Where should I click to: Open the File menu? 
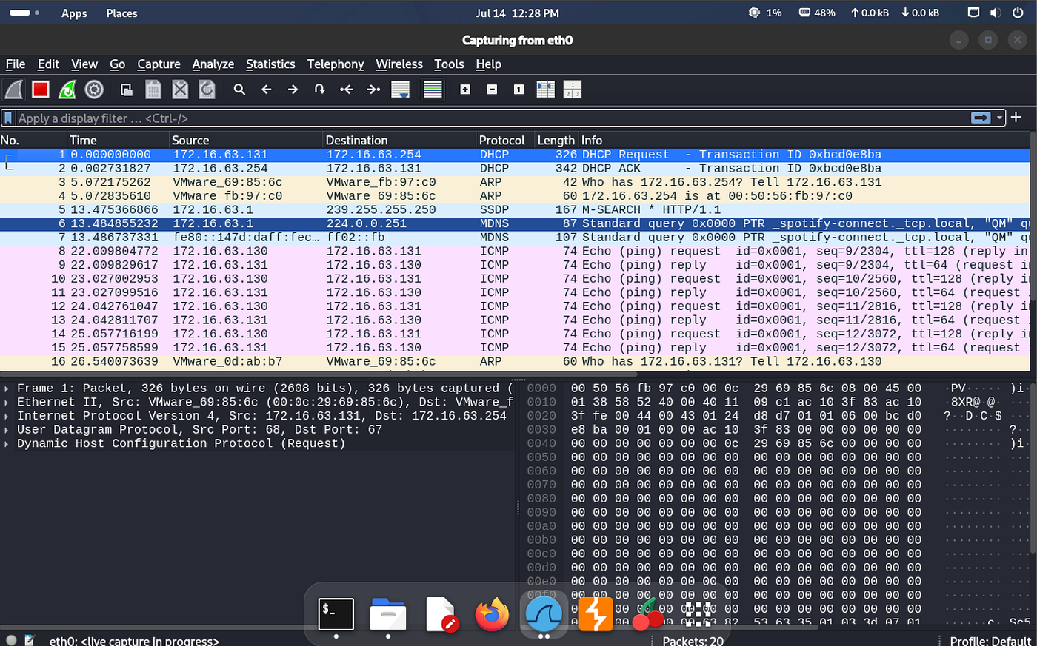(16, 64)
